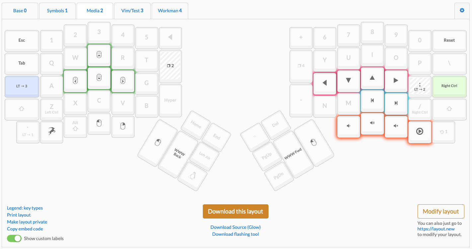Viewport: 472px width, 249px height.
Task: Open the Symbols 1 layer tab
Action: click(57, 11)
